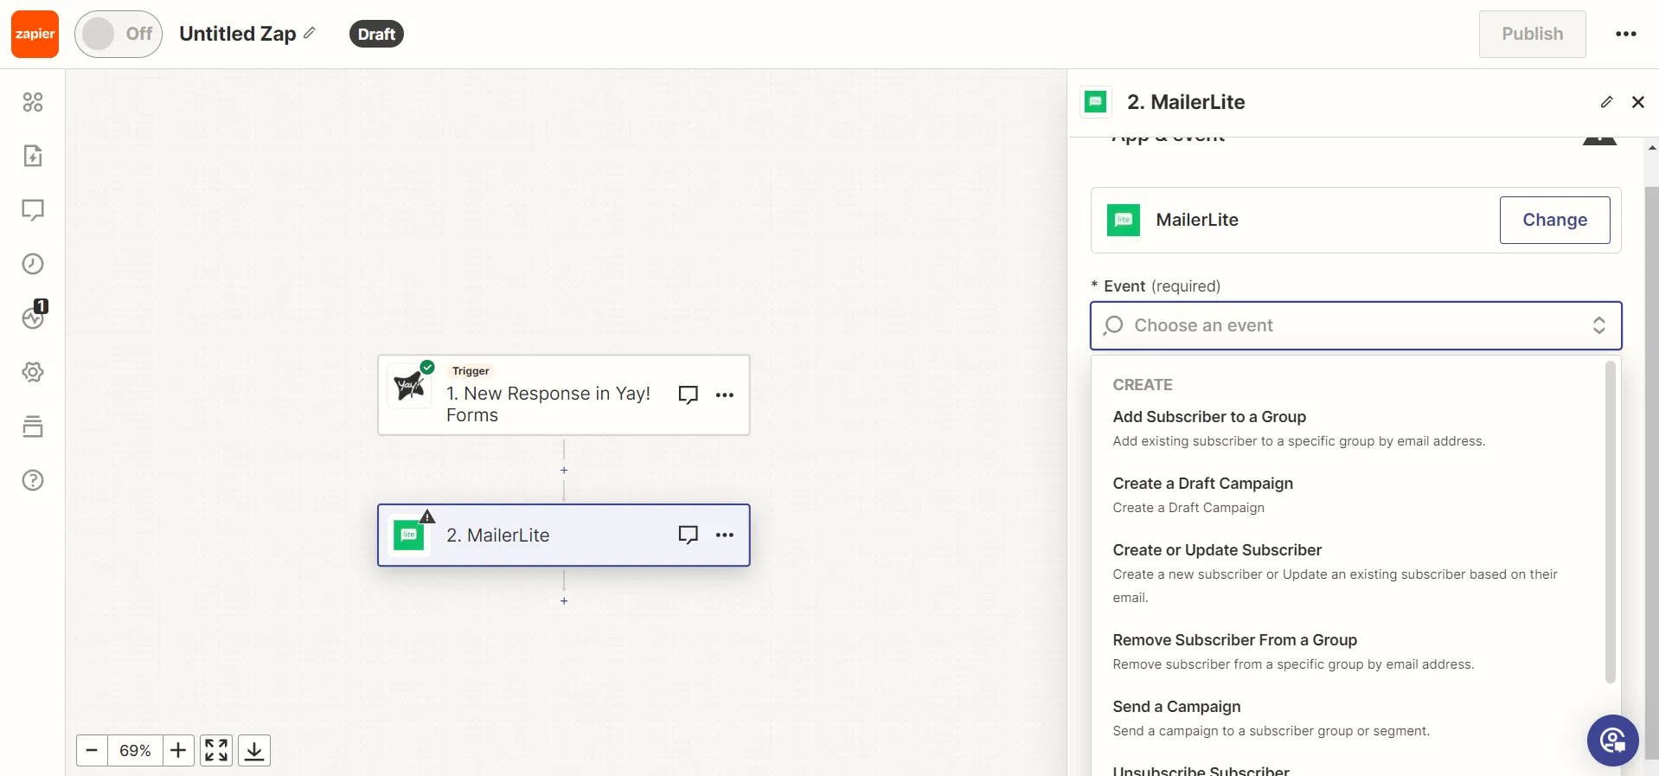Image resolution: width=1659 pixels, height=776 pixels.
Task: Click the MailerLite app logo in the app row
Action: 1124,220
